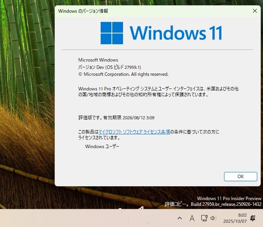Open the volume speaker tray icon
The height and width of the screenshot is (227, 263).
213,218
